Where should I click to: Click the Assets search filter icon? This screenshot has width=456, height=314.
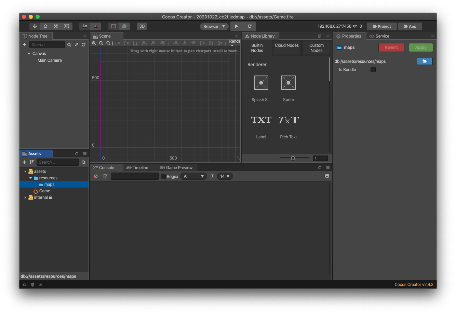(x=83, y=162)
